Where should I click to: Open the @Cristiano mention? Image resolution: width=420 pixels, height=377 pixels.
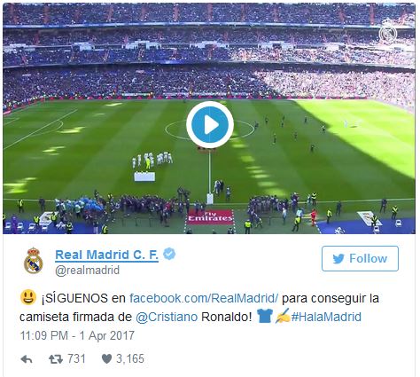pyautogui.click(x=167, y=317)
